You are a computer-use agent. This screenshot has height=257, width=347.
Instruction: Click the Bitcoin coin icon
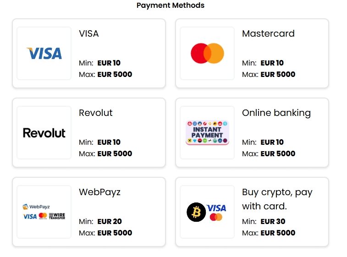pyautogui.click(x=196, y=212)
